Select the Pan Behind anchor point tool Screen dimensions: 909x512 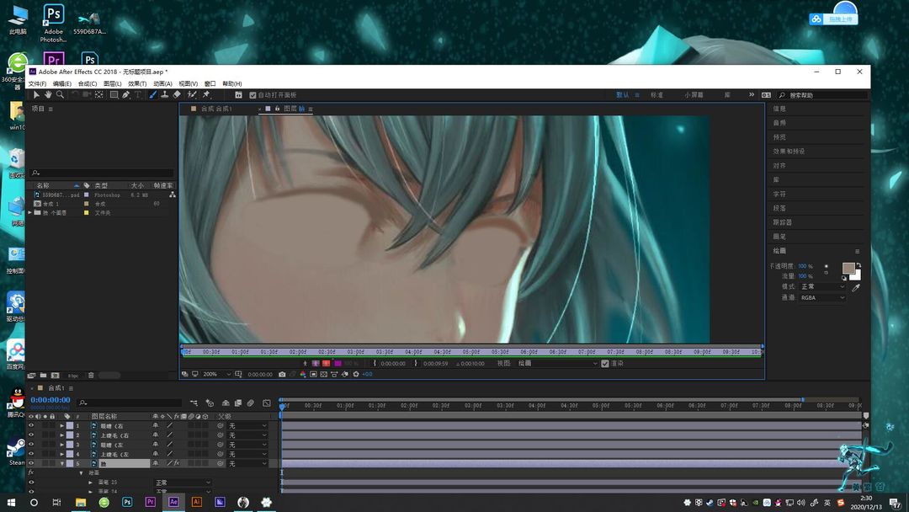(99, 94)
